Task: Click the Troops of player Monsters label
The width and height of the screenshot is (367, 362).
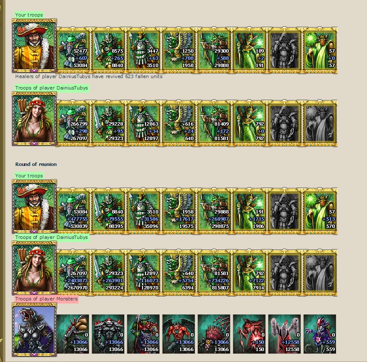Action: pyautogui.click(x=46, y=299)
